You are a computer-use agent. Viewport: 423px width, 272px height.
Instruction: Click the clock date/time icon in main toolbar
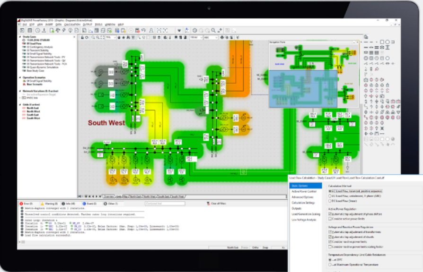[37, 30]
